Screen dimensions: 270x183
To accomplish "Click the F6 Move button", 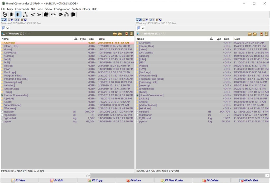I will click(x=135, y=180).
